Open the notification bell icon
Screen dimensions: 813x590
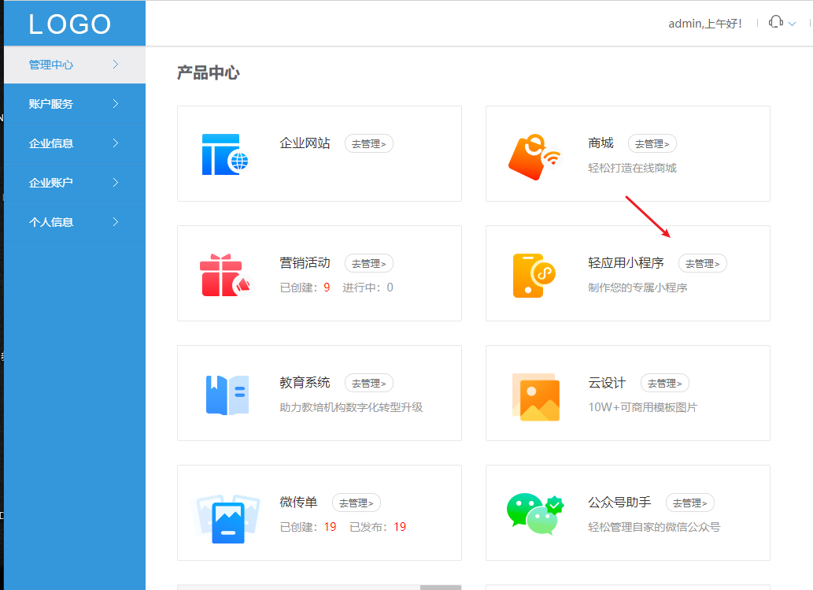[776, 22]
